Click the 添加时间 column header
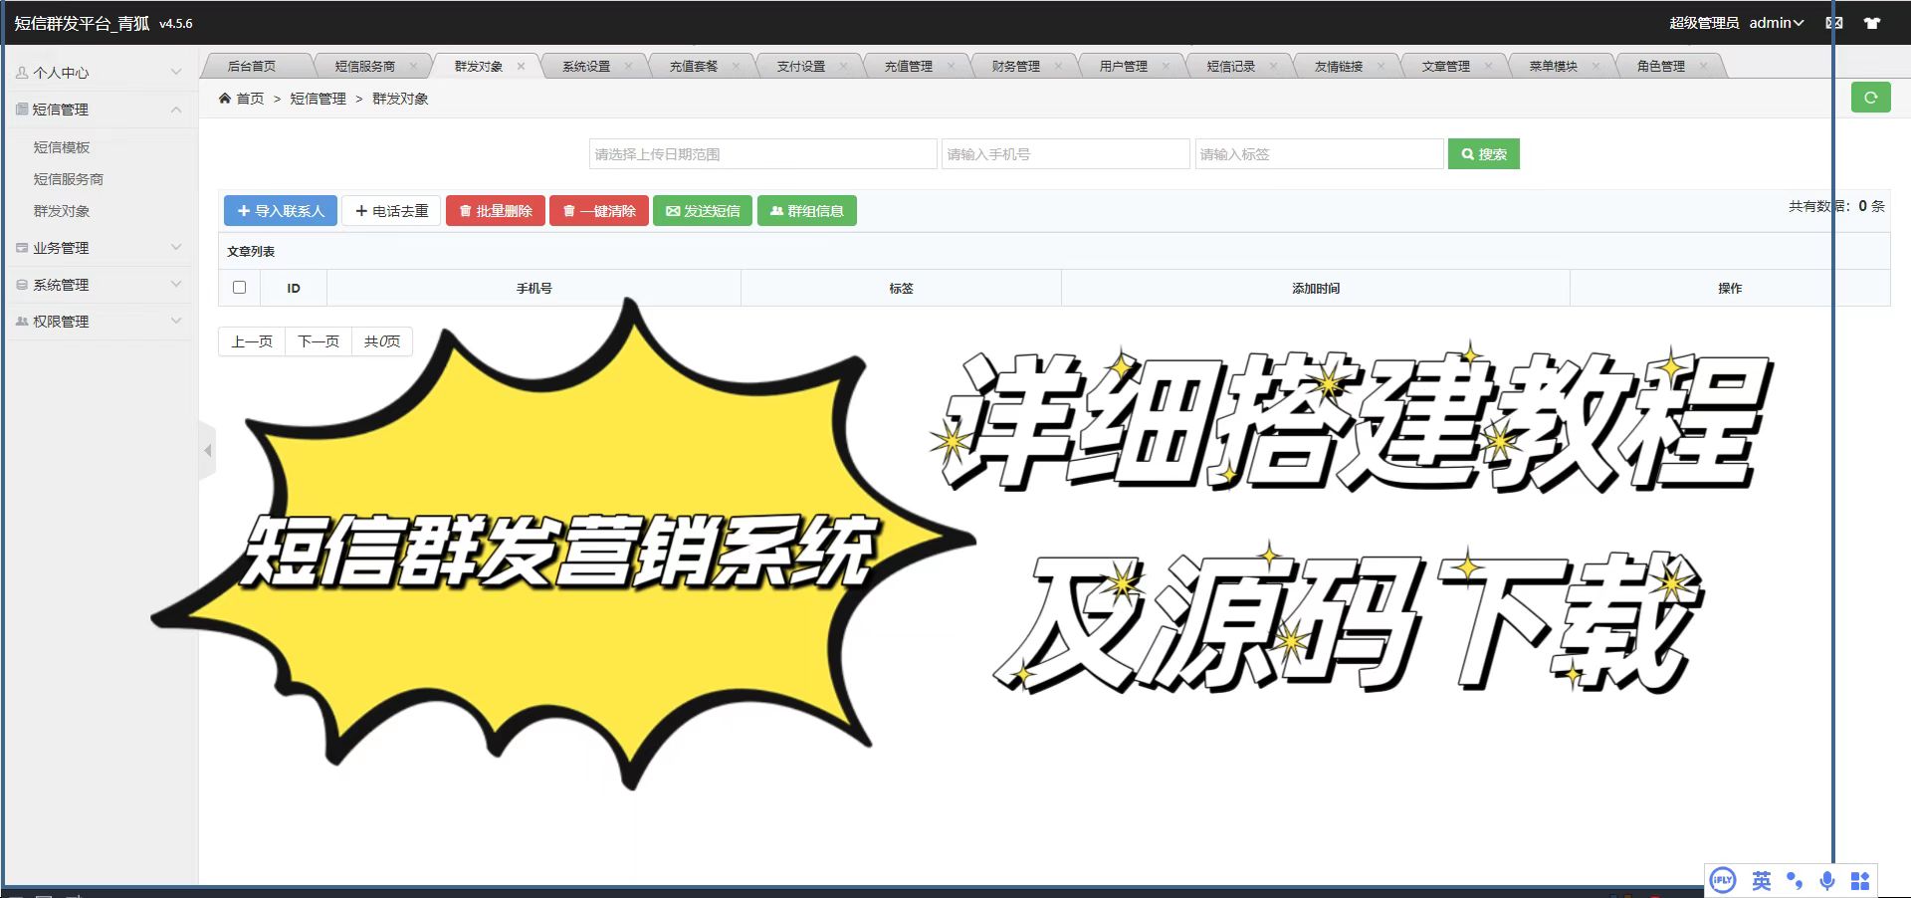The height and width of the screenshot is (898, 1911). coord(1316,288)
